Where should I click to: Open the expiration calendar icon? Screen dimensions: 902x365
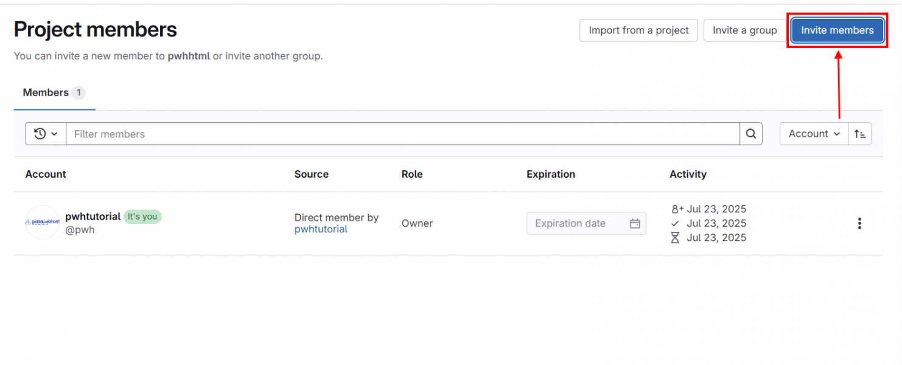click(x=635, y=223)
